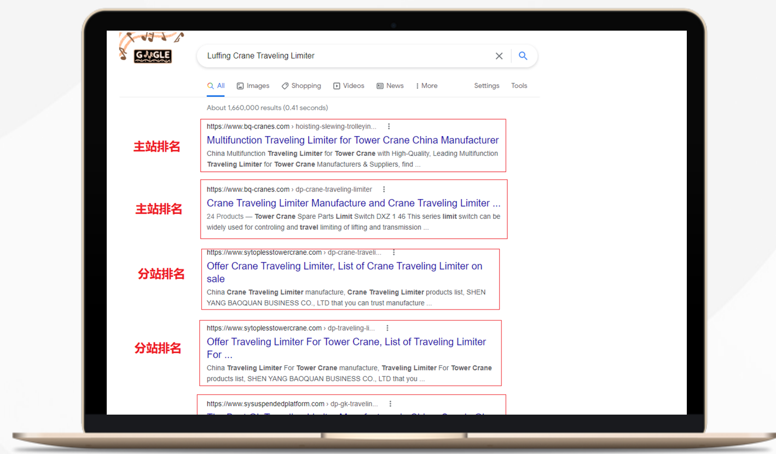Open three-dot menu for first bq-cranes result

coord(389,126)
